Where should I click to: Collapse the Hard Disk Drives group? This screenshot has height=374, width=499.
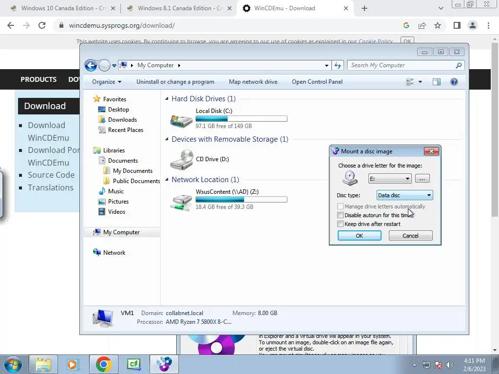[167, 98]
